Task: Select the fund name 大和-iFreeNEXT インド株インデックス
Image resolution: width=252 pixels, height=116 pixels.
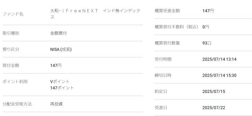Action: click(95, 14)
